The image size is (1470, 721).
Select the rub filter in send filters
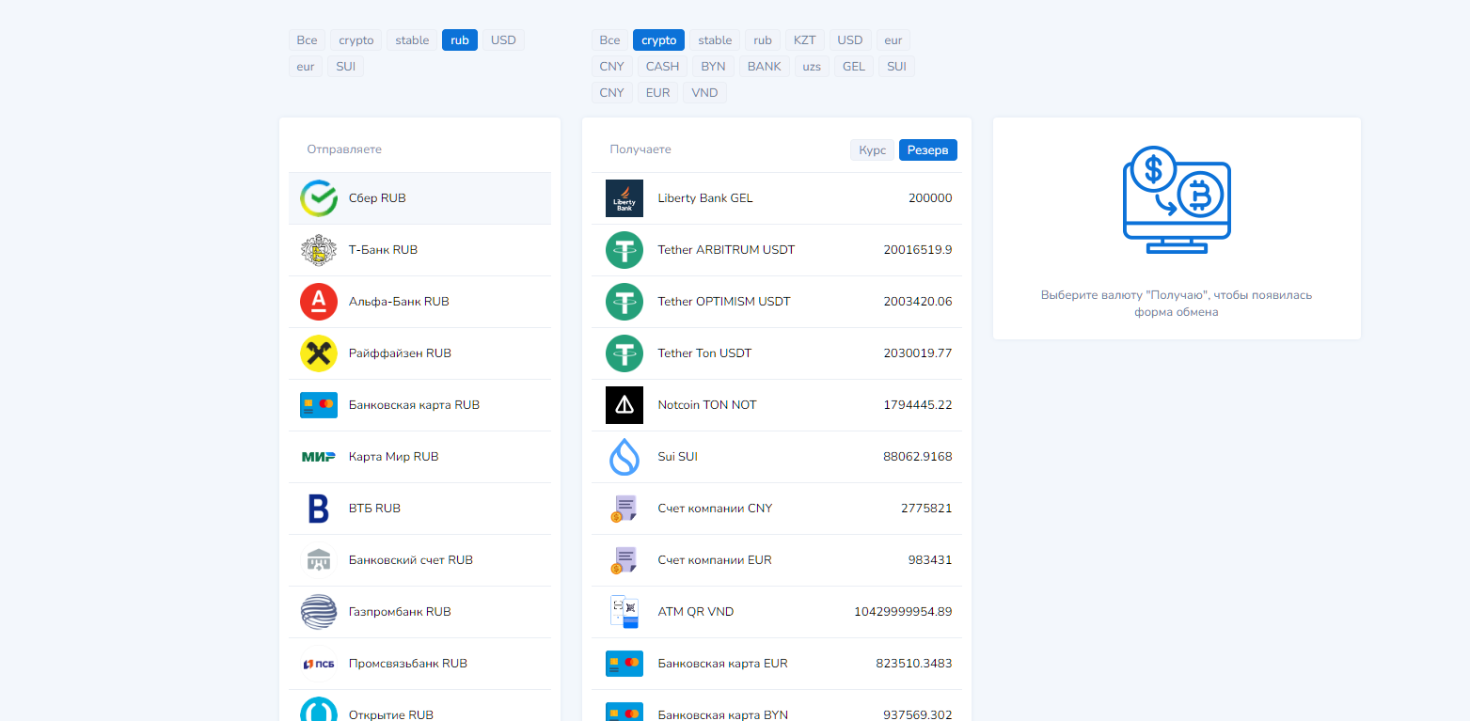point(460,39)
